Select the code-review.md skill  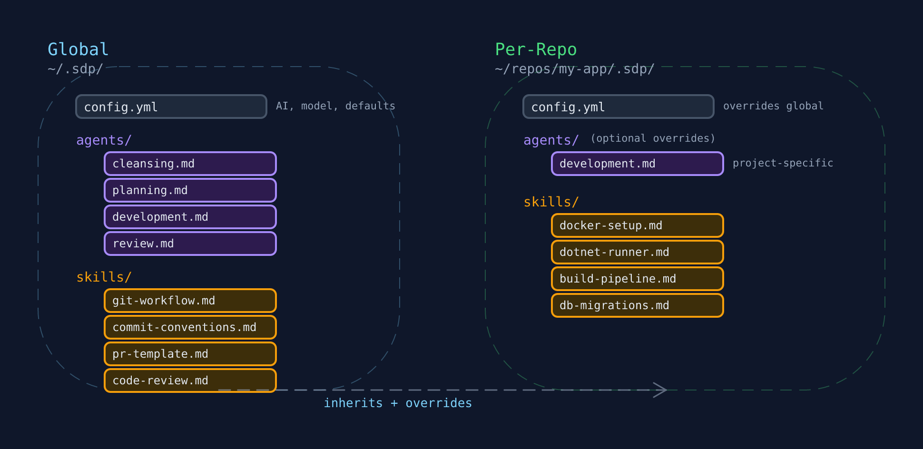coord(190,381)
